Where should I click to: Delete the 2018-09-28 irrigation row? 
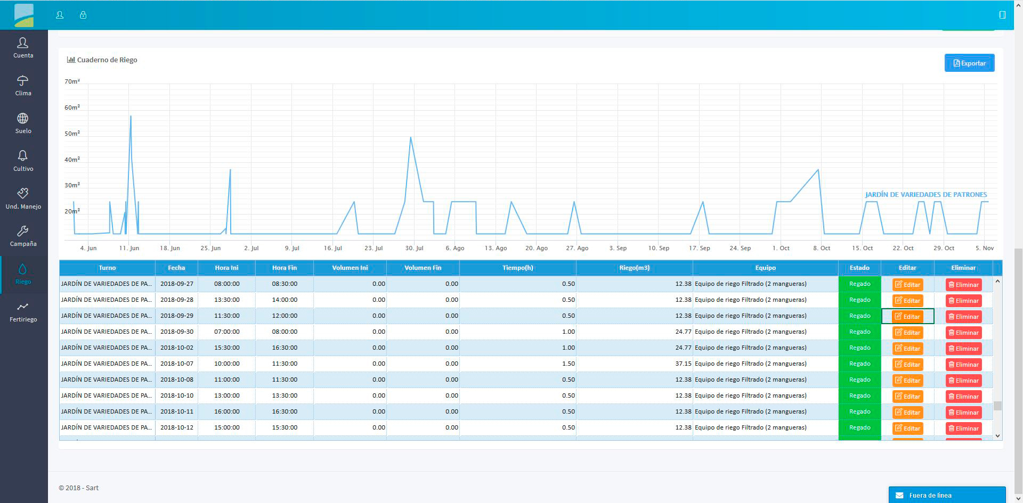pyautogui.click(x=963, y=301)
